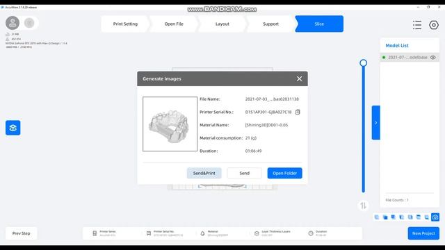Image resolution: width=445 pixels, height=250 pixels.
Task: Click the material consumption value 21 (g)
Action: click(x=251, y=138)
